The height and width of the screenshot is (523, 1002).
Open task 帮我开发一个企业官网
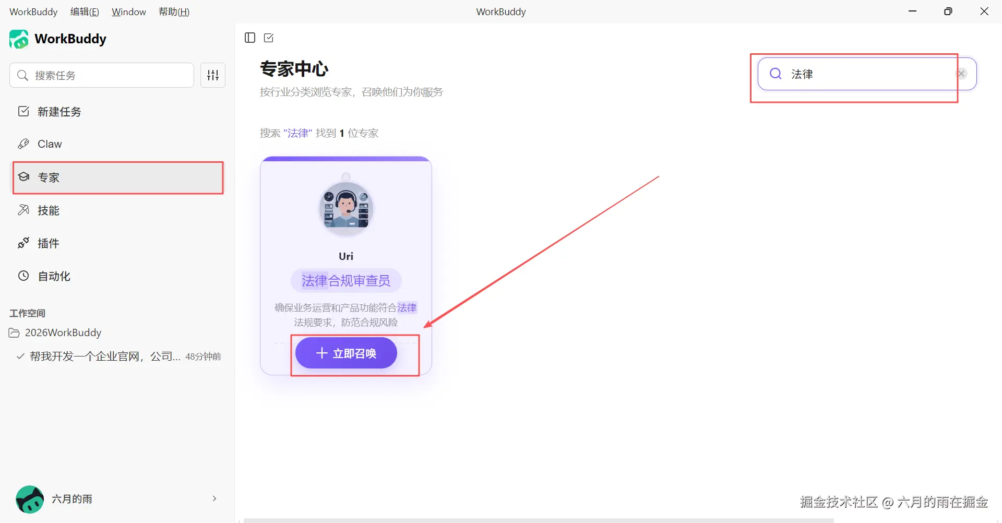point(118,356)
